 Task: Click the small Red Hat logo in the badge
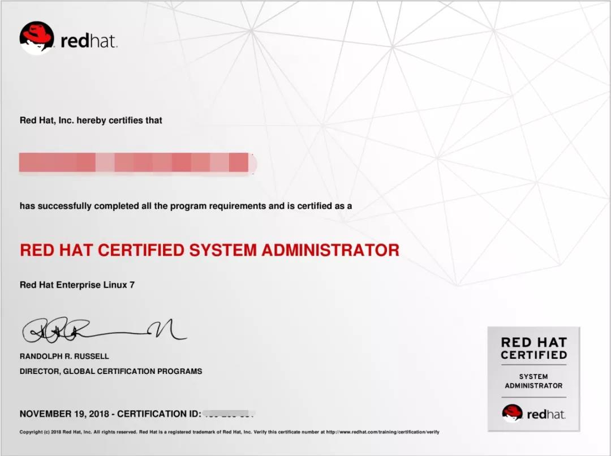pyautogui.click(x=512, y=414)
